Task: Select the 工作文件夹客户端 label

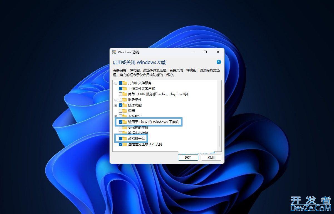Action: (x=142, y=88)
